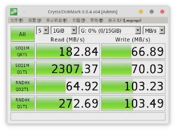Open the 帮助(H) help menu
This screenshot has width=176, height=131.
(96, 20)
